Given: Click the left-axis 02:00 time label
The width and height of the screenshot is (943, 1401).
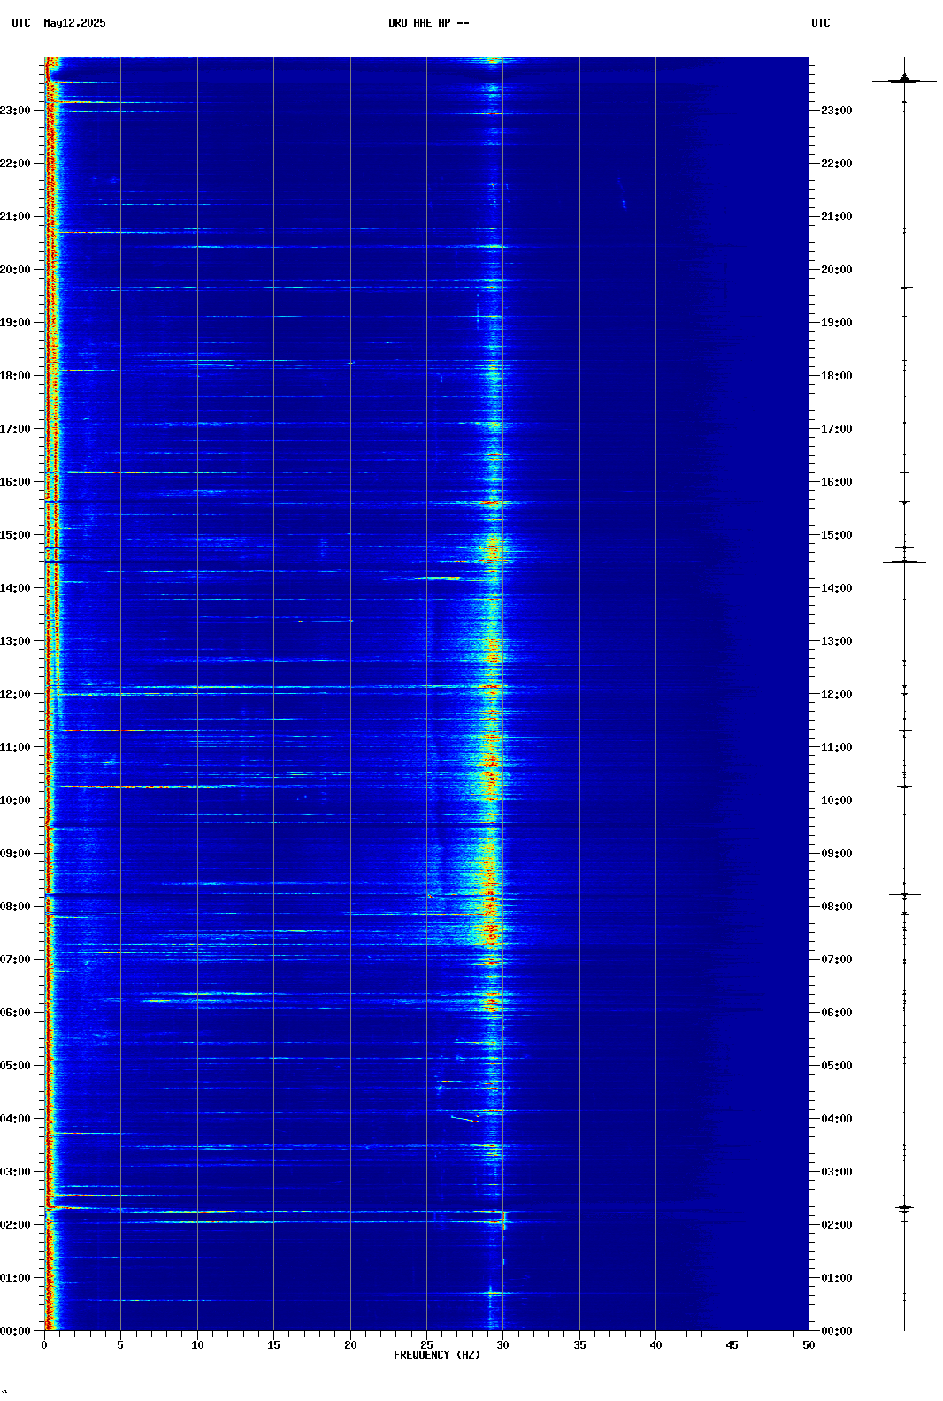Looking at the screenshot, I should (15, 1225).
